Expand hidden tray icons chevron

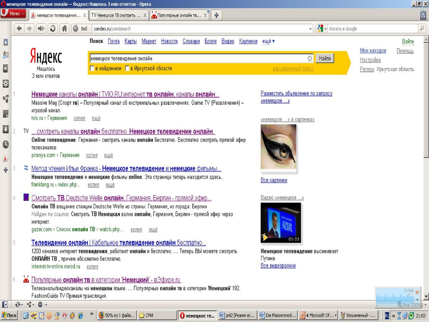click(393, 316)
